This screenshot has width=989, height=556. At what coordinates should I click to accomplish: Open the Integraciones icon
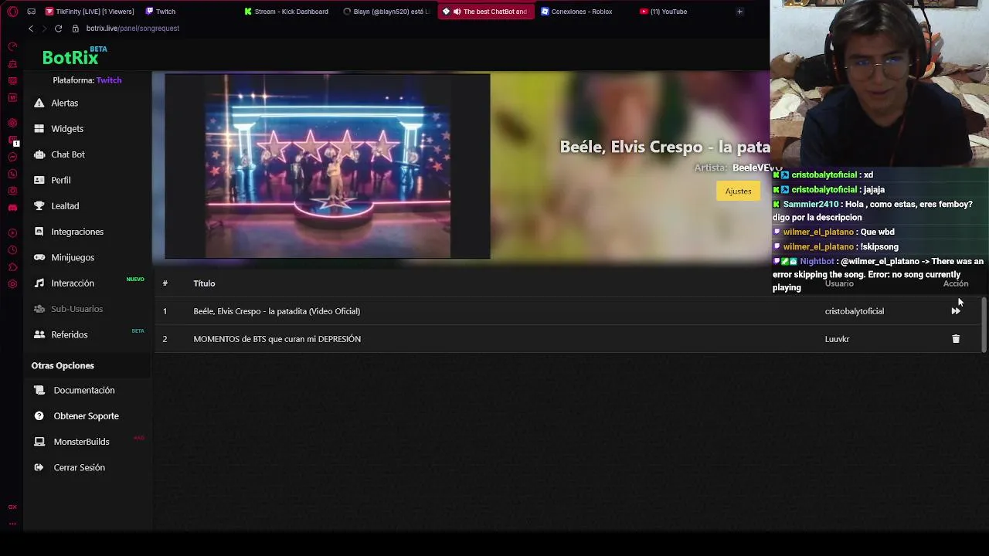click(39, 232)
